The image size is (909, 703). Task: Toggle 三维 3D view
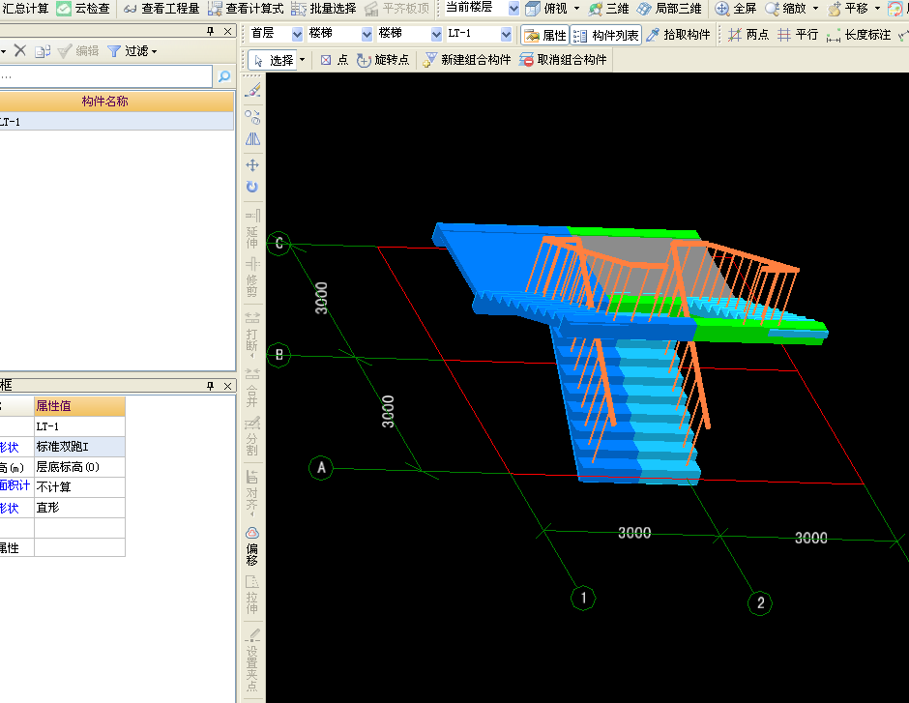coord(608,9)
